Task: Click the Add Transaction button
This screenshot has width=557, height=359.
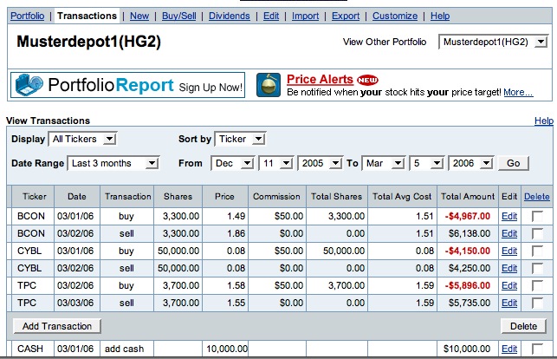Action: pyautogui.click(x=58, y=326)
